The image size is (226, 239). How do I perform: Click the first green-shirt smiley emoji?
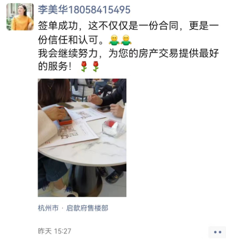point(114,40)
